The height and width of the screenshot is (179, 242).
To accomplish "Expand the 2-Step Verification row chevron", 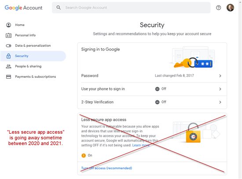I will [220, 102].
